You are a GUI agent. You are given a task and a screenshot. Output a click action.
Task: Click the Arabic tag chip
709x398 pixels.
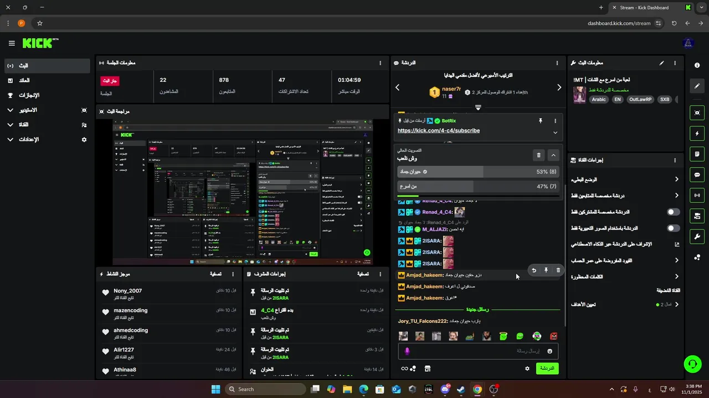[599, 99]
